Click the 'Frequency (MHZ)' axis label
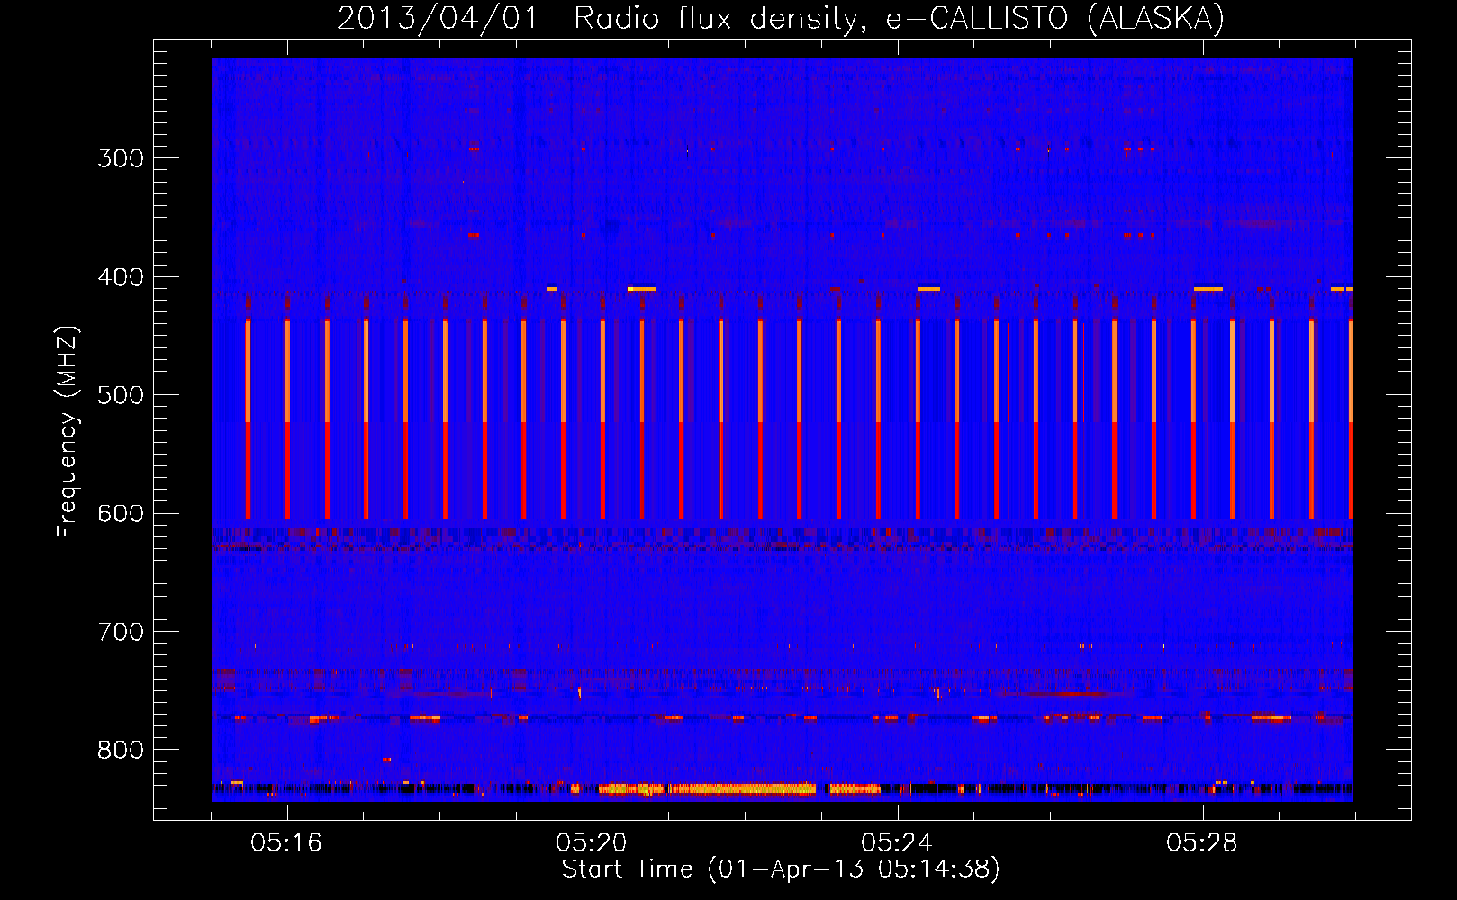The image size is (1457, 900). tap(68, 431)
